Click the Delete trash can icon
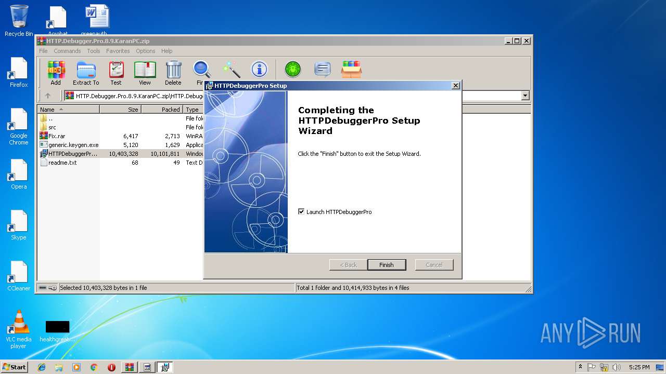This screenshot has height=374, width=666. click(x=173, y=73)
